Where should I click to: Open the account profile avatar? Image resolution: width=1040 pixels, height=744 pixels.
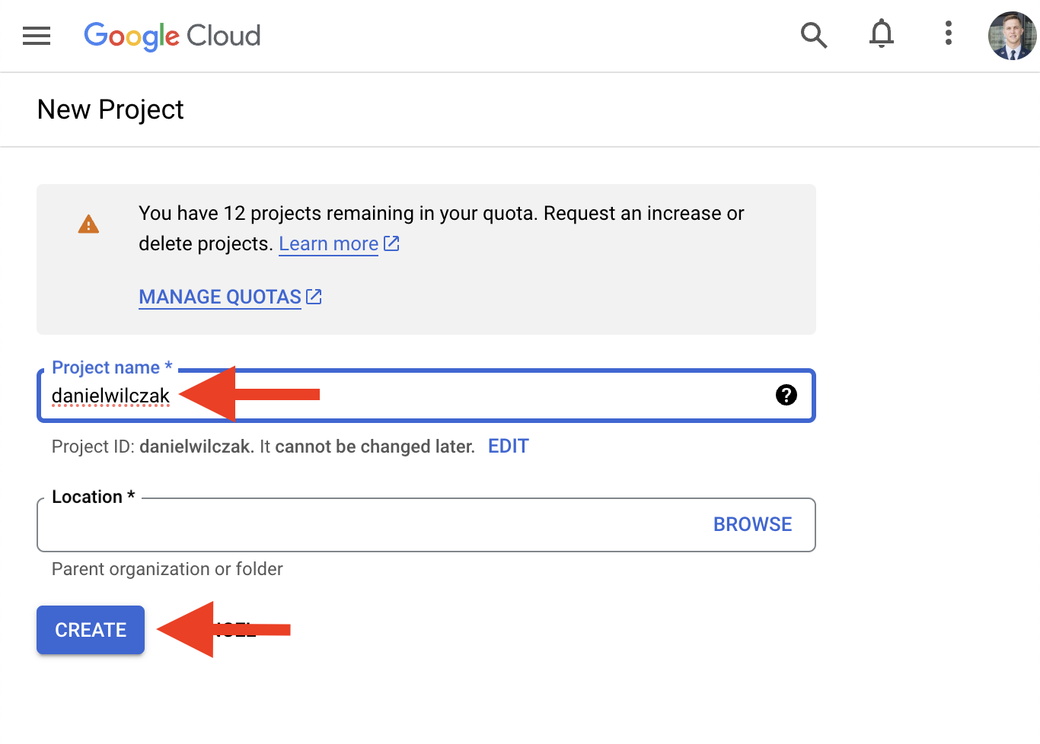(x=1012, y=36)
